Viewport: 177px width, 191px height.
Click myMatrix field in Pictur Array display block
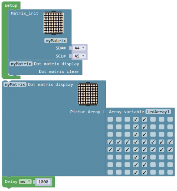[x=15, y=85]
